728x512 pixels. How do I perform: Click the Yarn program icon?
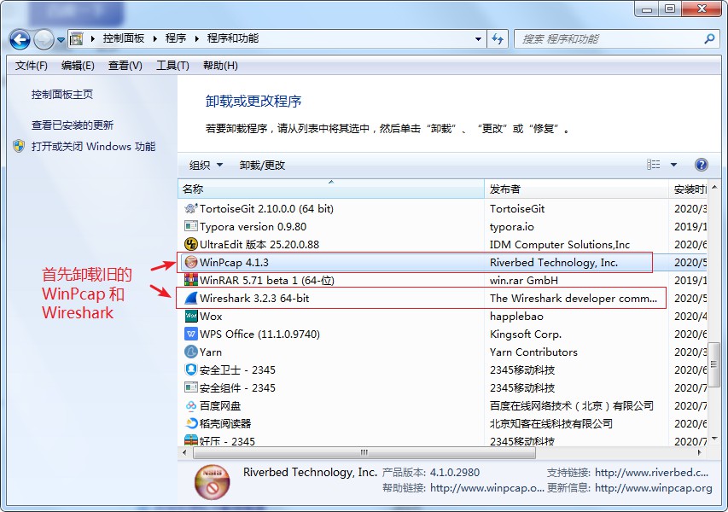click(x=191, y=352)
